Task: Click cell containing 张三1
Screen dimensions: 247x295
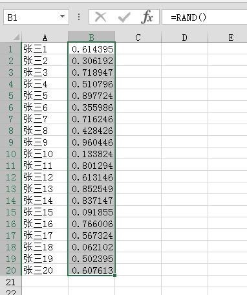Action: pyautogui.click(x=45, y=49)
